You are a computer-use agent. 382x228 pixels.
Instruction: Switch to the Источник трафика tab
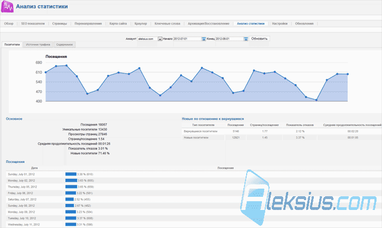tap(38, 44)
